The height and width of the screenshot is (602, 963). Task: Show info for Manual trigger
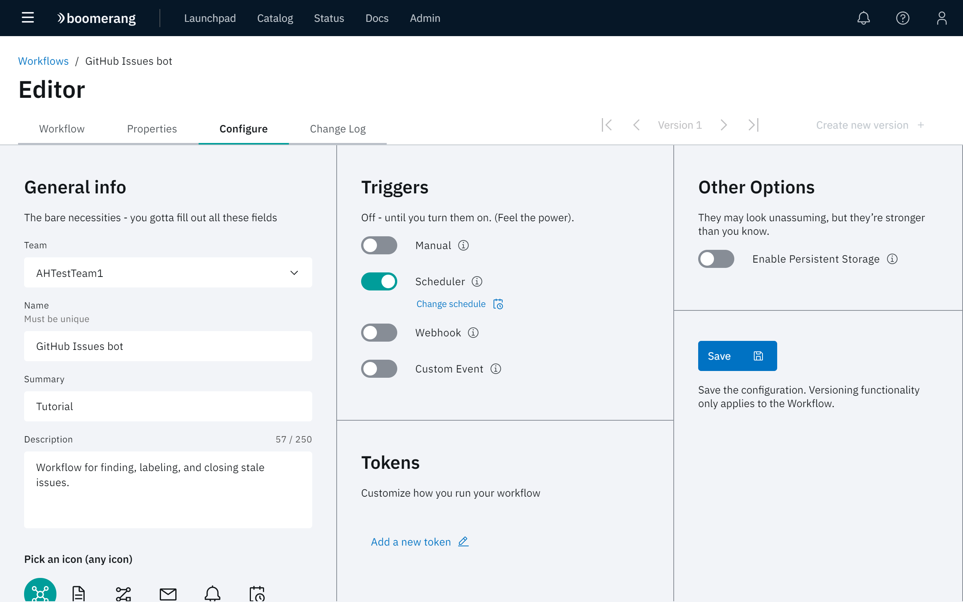(463, 245)
